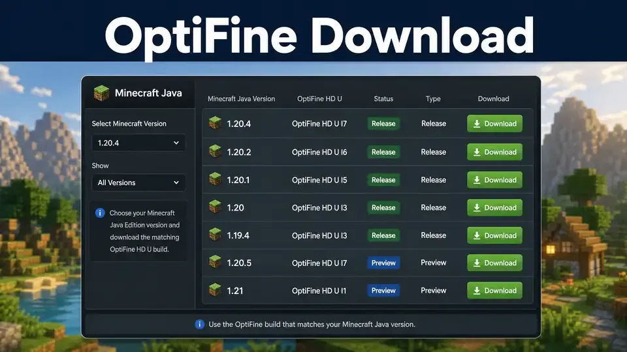Click the Select Minecraft Version label
This screenshot has width=627, height=352.
(x=129, y=124)
